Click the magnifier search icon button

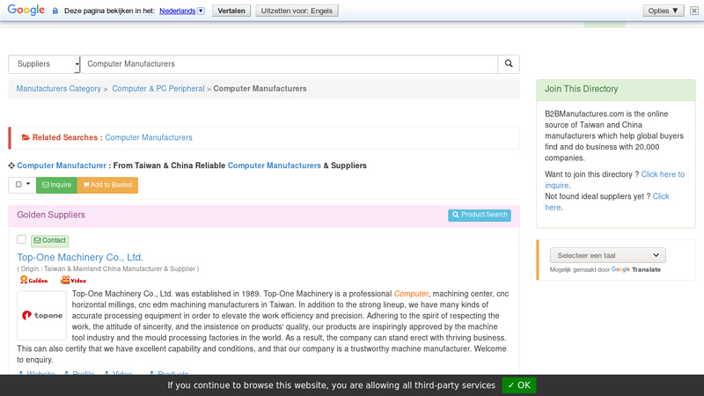[x=509, y=63]
